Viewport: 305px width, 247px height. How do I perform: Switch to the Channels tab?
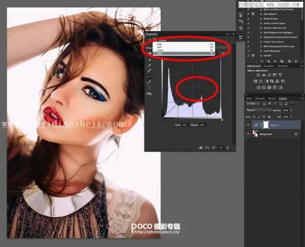click(x=260, y=99)
